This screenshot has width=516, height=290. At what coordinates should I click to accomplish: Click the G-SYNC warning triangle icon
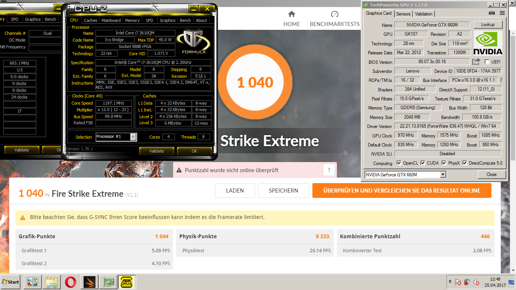(x=23, y=217)
